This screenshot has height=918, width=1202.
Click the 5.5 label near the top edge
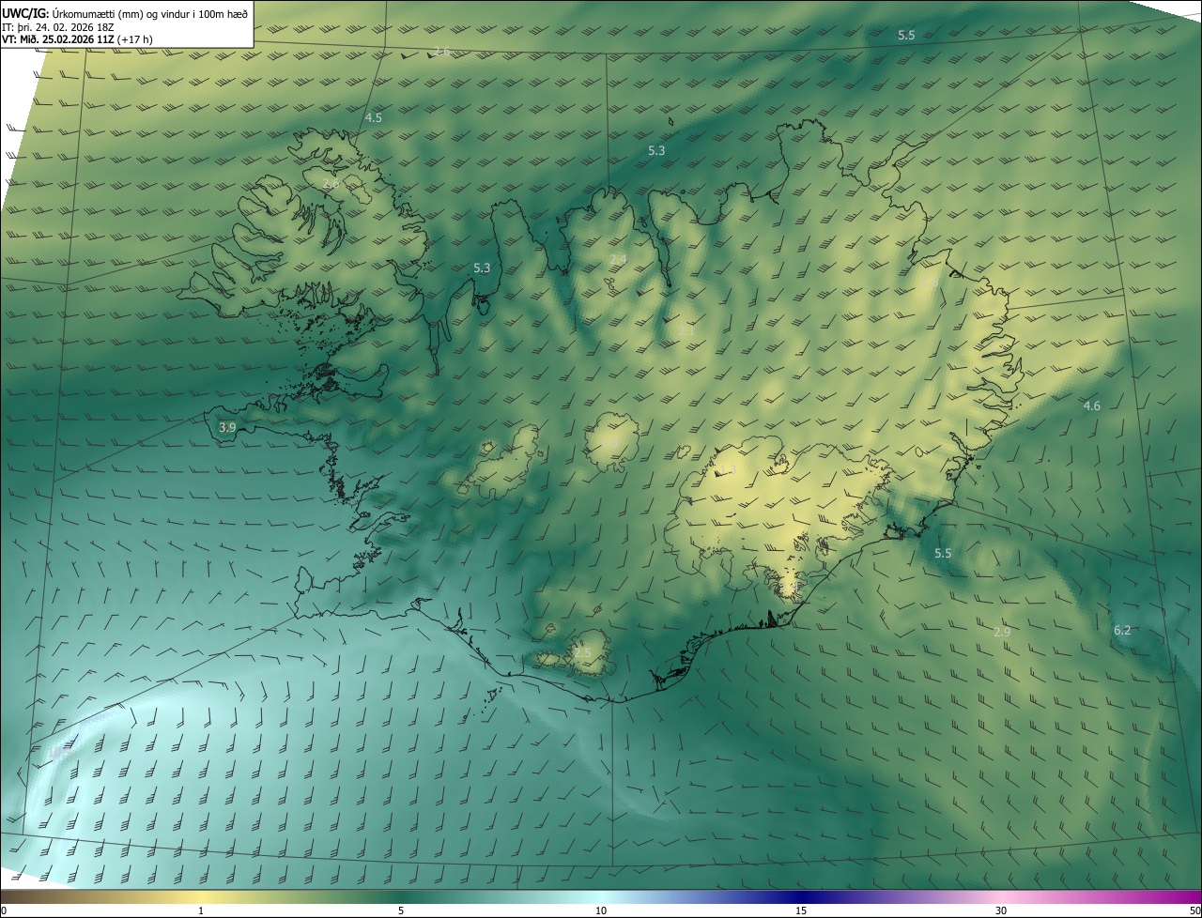coord(906,35)
